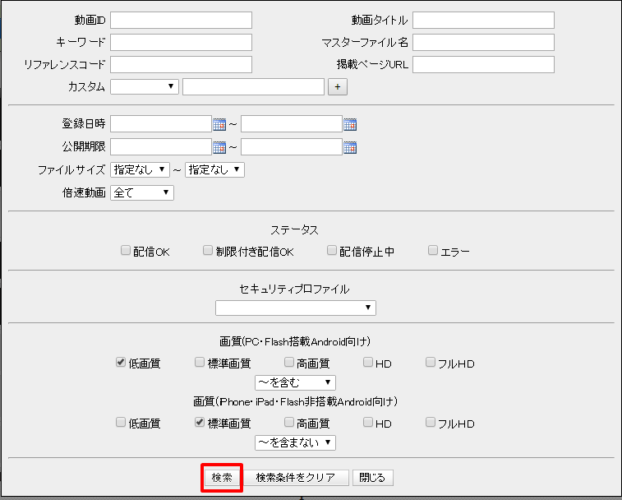Check the 制限付き配信OK status box
This screenshot has width=622, height=500.
coord(208,250)
